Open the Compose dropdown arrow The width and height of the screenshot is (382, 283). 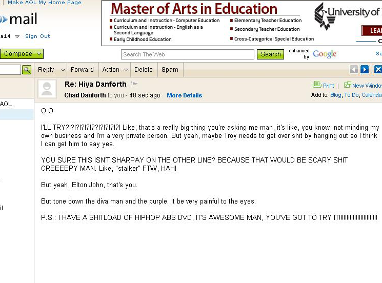(x=39, y=54)
